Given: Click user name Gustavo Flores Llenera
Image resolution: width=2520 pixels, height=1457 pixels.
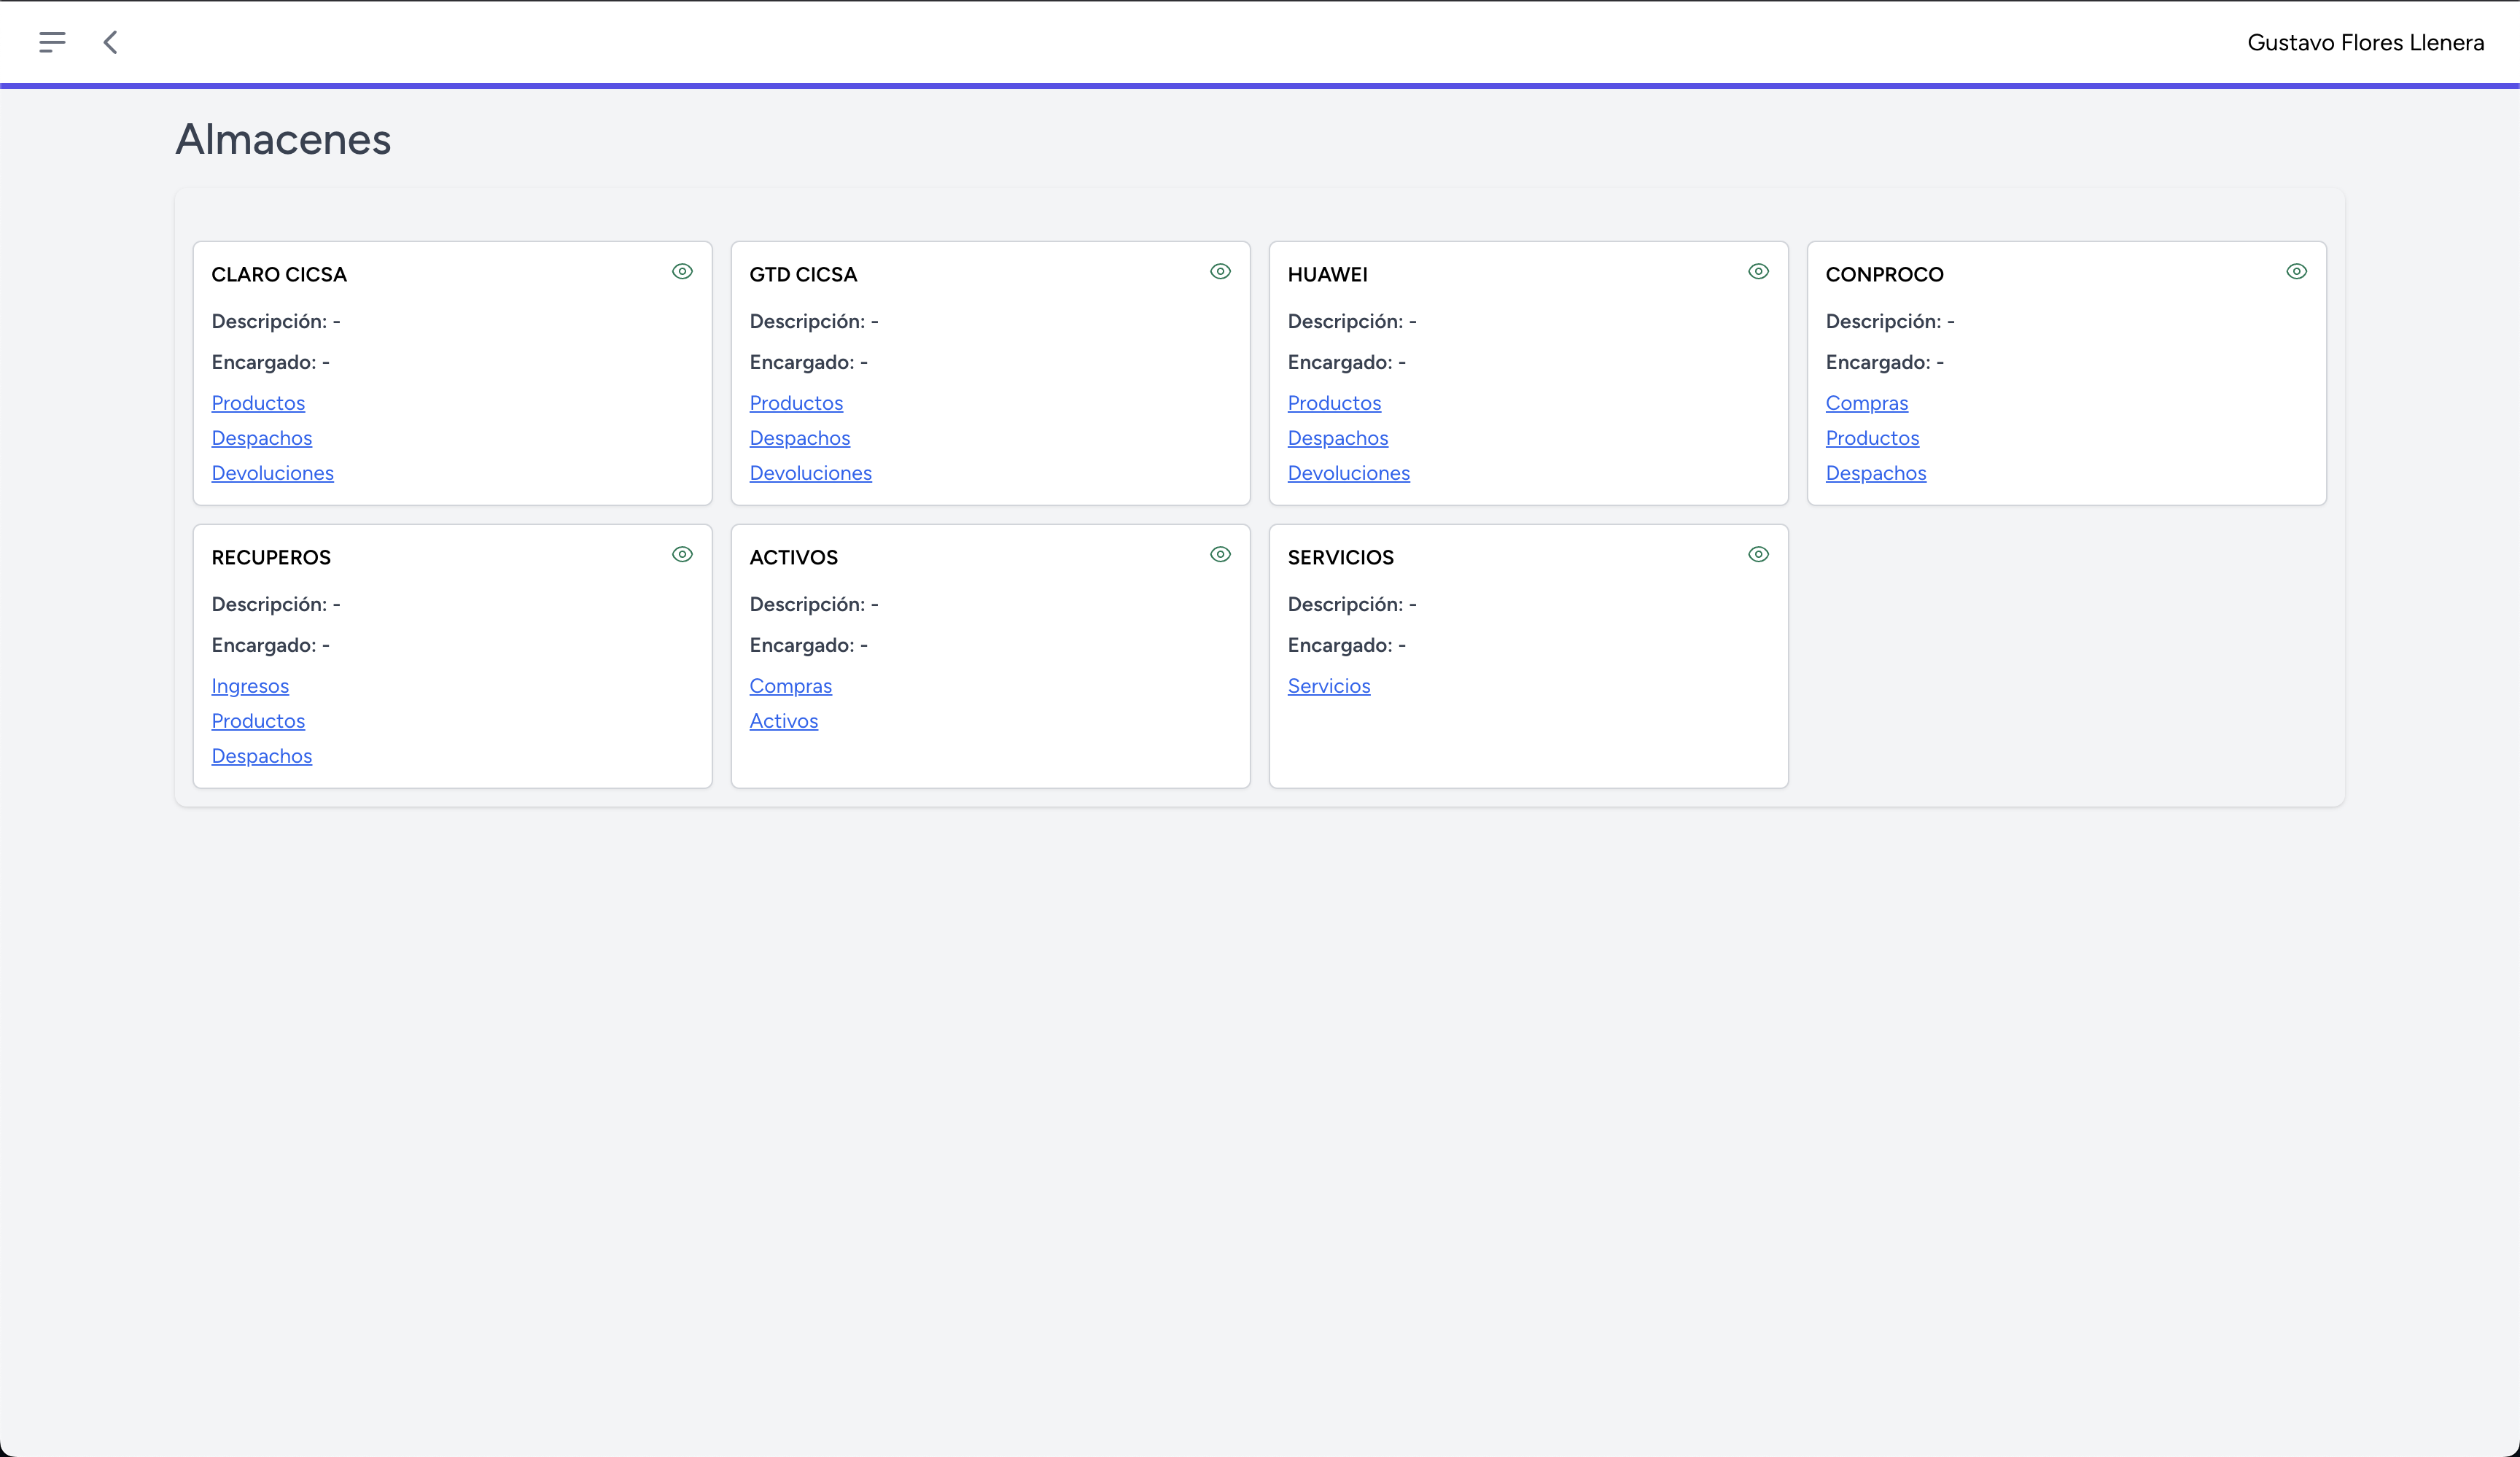Looking at the screenshot, I should tap(2365, 43).
